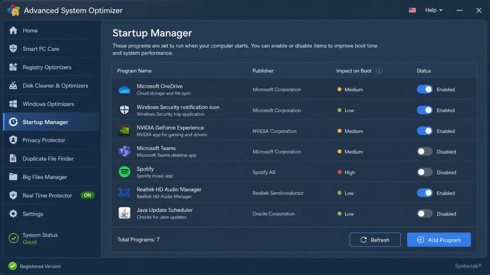Sort by Publisher column header
This screenshot has width=490, height=275.
tap(263, 70)
